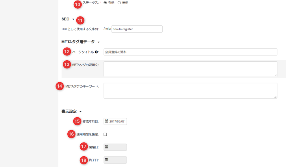The image size is (289, 167).
Task: Select the 有効 status radio button
Action: click(x=105, y=3)
